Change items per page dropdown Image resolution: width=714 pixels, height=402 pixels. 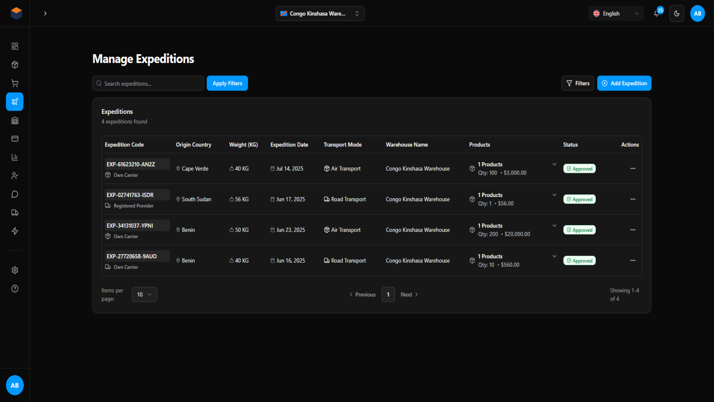click(x=145, y=294)
